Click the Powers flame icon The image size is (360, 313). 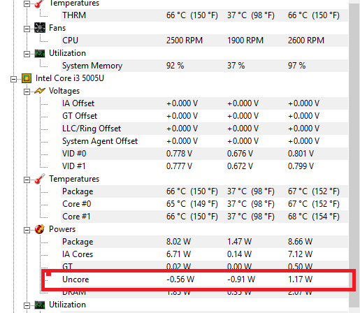coord(40,229)
